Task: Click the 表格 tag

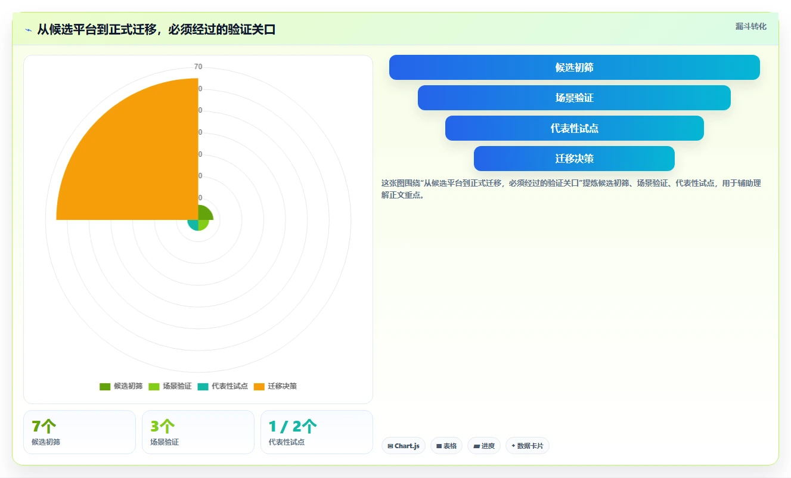Action: point(446,446)
